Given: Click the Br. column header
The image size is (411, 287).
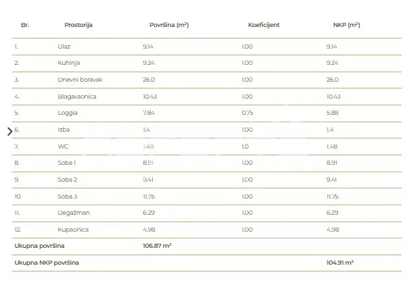Looking at the screenshot, I should coord(25,25).
